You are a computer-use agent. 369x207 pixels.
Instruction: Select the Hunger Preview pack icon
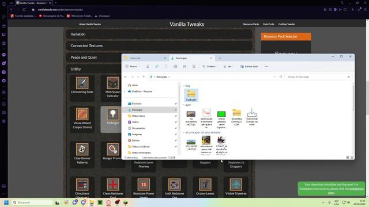pyautogui.click(x=113, y=149)
